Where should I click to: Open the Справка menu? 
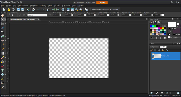point(80,6)
